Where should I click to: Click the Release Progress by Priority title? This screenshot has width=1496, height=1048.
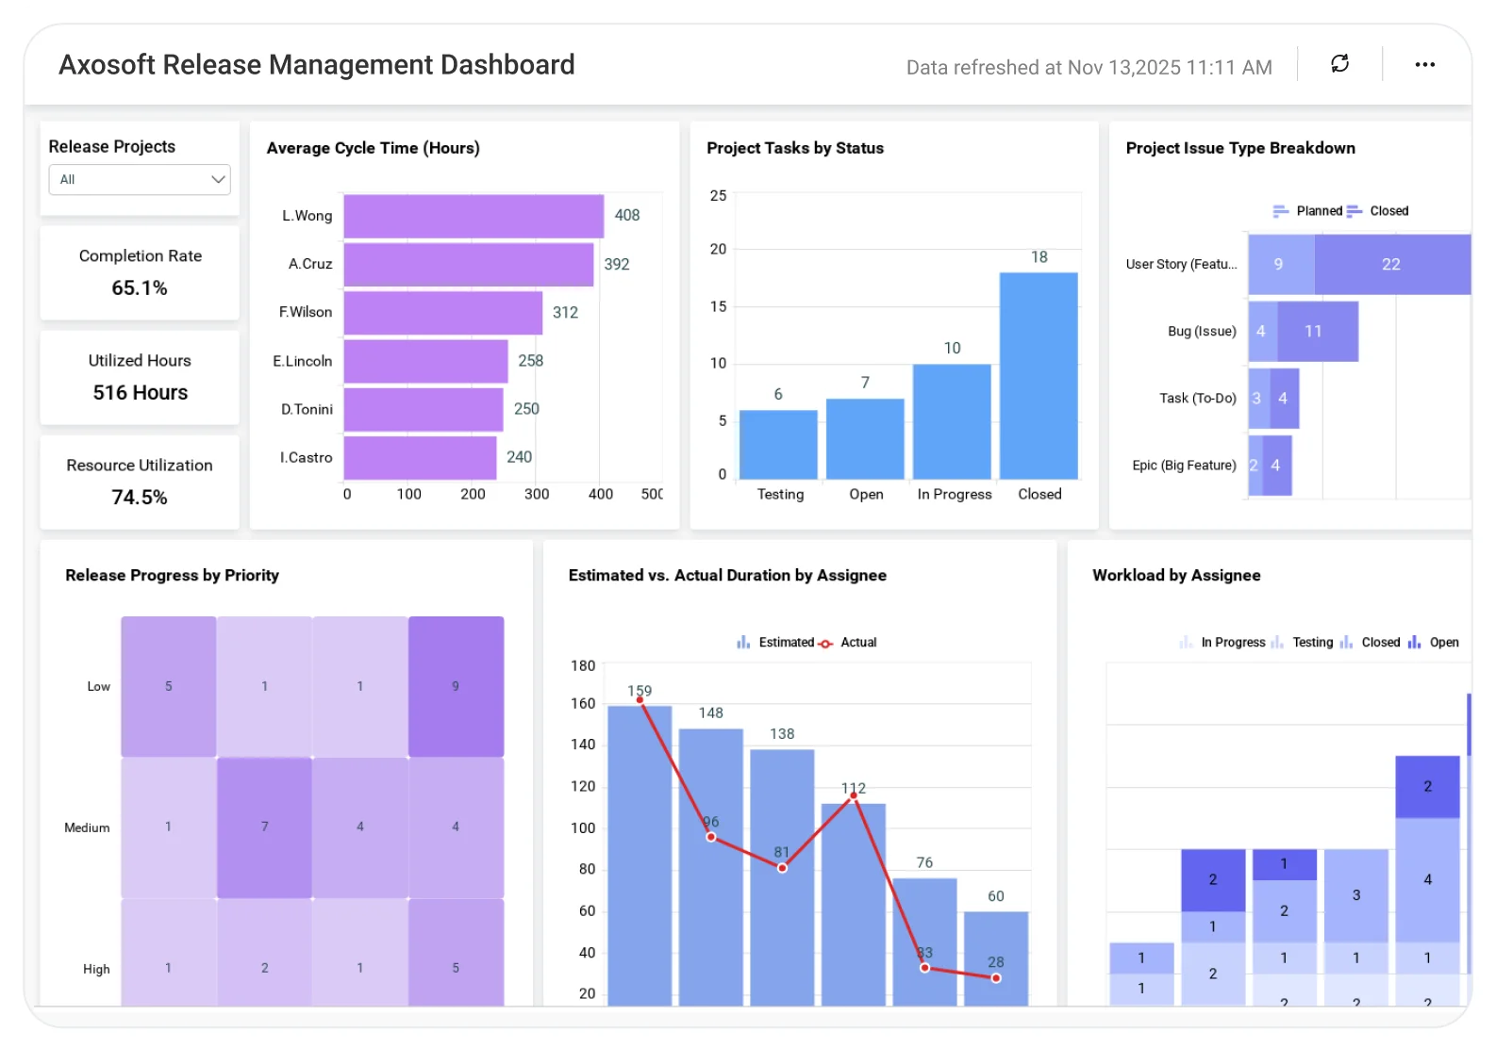[173, 575]
